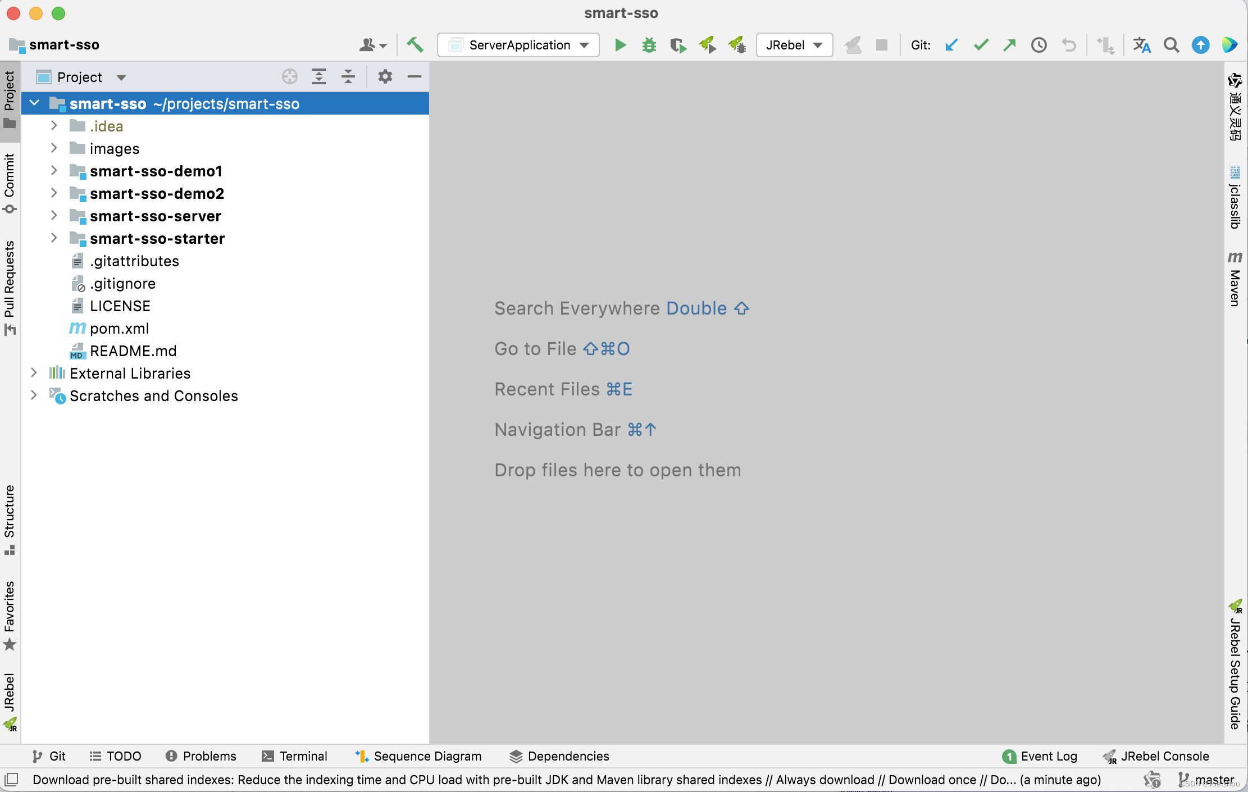The width and height of the screenshot is (1248, 792).
Task: Click Git Update Project arrow
Action: click(x=951, y=45)
